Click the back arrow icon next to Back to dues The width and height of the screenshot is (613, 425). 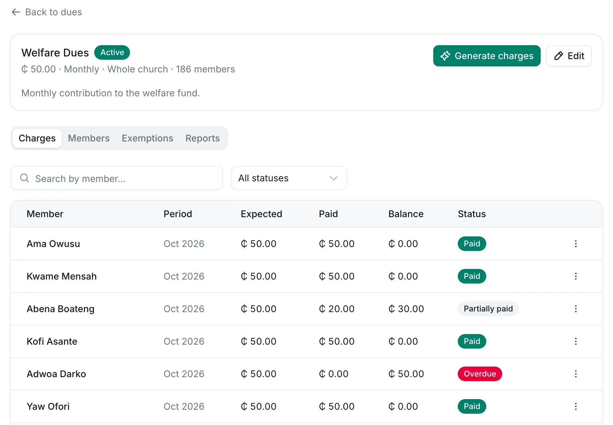(16, 12)
